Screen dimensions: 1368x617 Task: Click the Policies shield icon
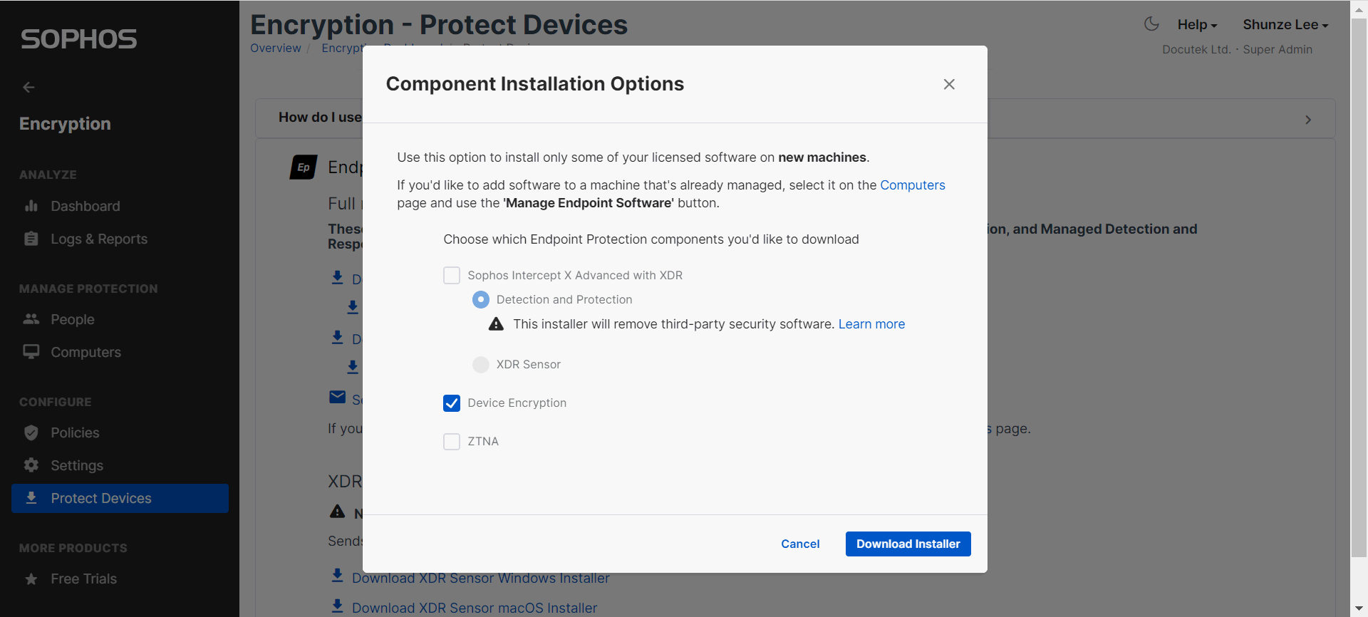[x=31, y=432]
